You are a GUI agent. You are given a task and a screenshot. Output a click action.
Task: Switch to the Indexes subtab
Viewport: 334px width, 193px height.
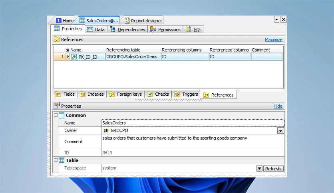click(x=91, y=94)
